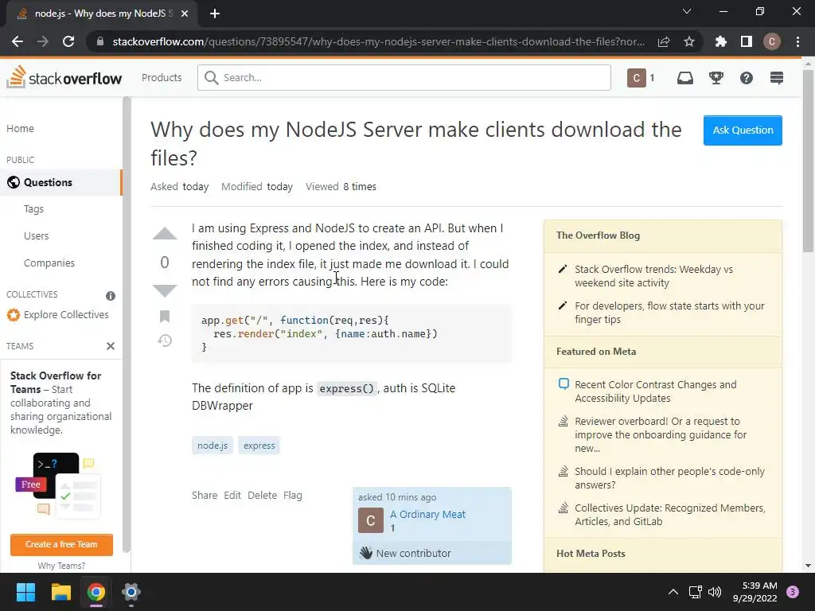Open volume control in system tray
815x611 pixels.
715,592
